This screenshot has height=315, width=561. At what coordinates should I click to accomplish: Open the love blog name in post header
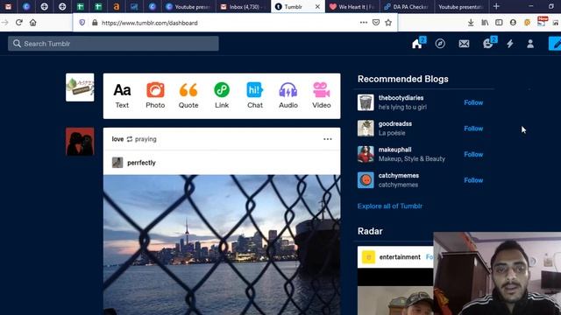tap(117, 139)
